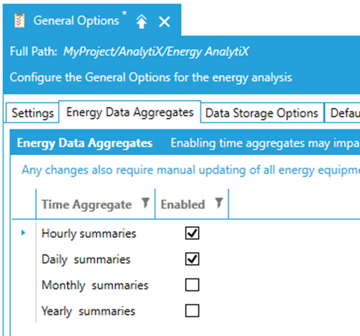The height and width of the screenshot is (336, 360).
Task: Disable the Daily summaries checkbox
Action: (192, 259)
